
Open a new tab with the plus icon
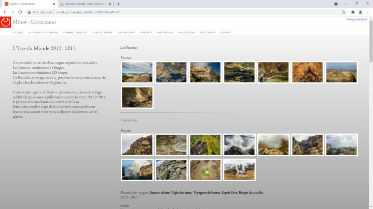point(118,4)
